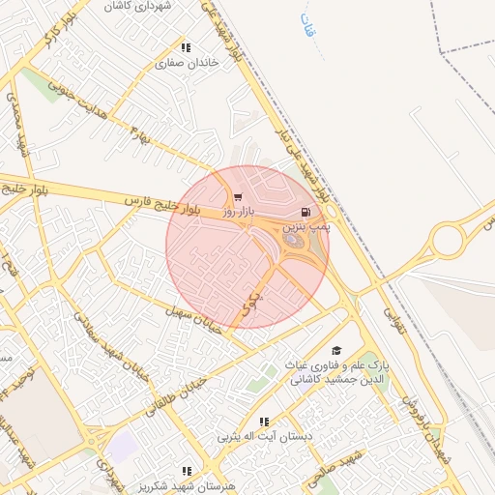Click the خیابان شهید سعادتی street label

(112, 348)
